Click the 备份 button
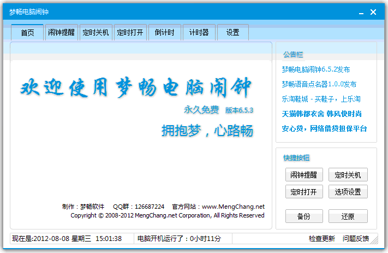 [304, 216]
